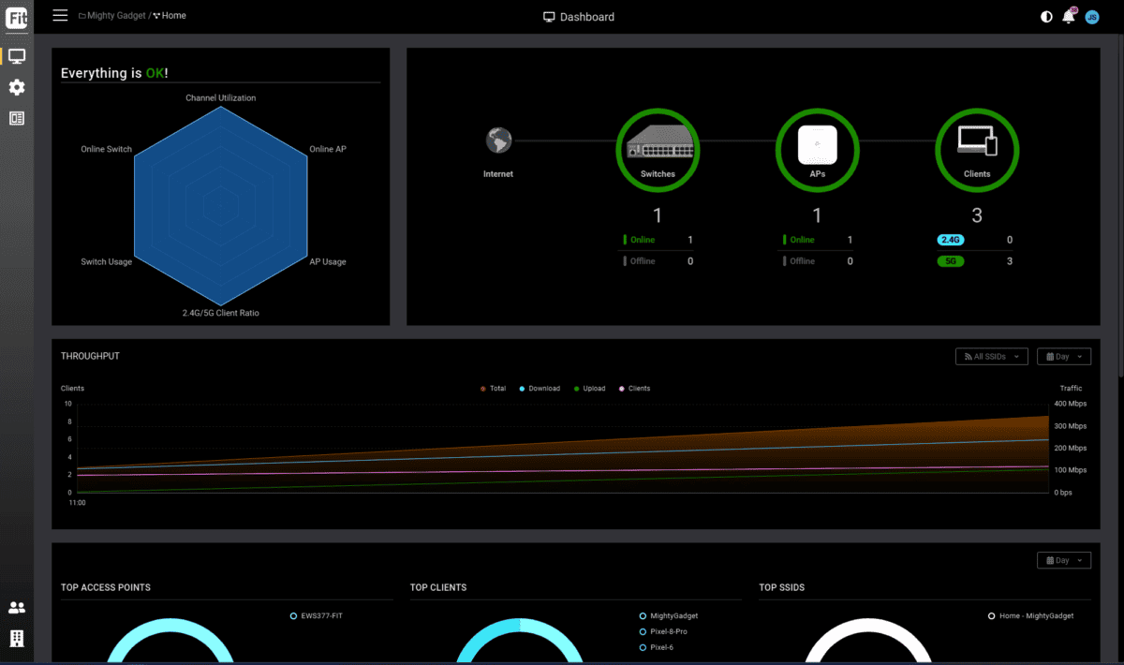The image size is (1124, 665).
Task: Open the JS user avatar menu
Action: point(1091,16)
